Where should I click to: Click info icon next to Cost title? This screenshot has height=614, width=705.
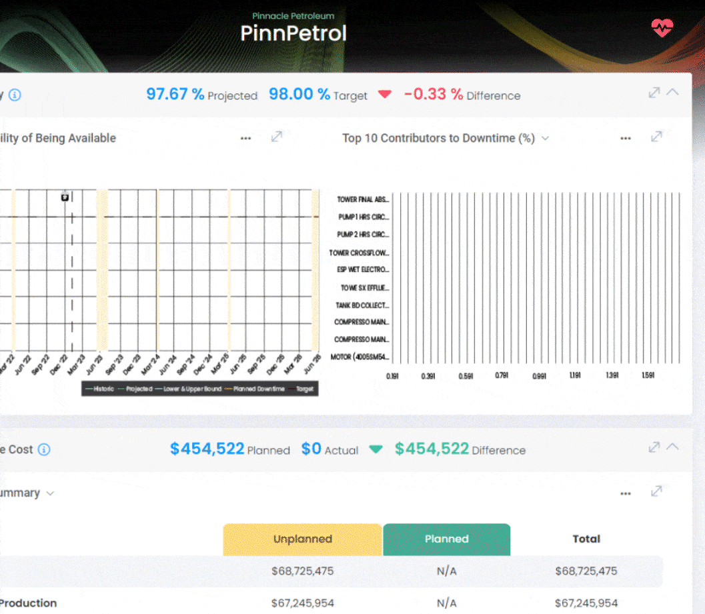click(44, 449)
